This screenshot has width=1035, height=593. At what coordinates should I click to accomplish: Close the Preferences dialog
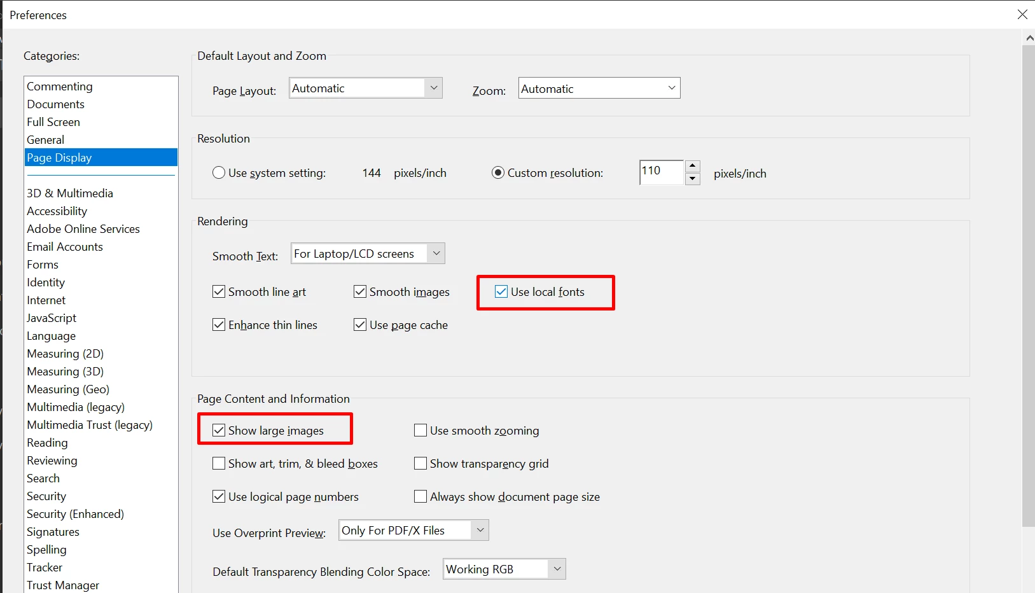(1022, 14)
